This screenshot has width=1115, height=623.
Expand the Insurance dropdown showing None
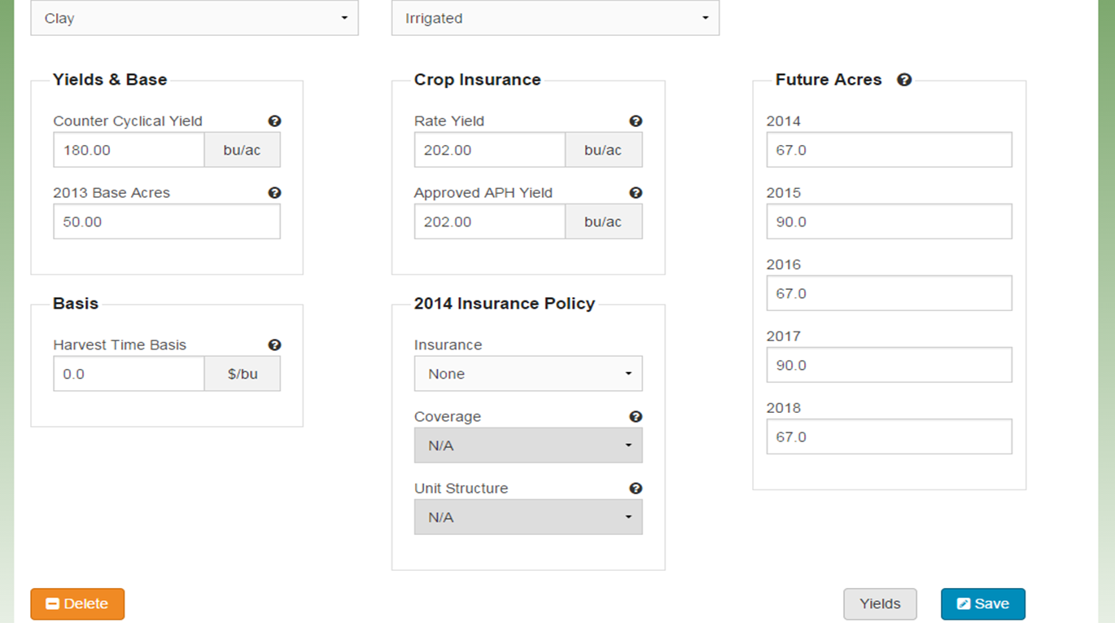click(528, 374)
